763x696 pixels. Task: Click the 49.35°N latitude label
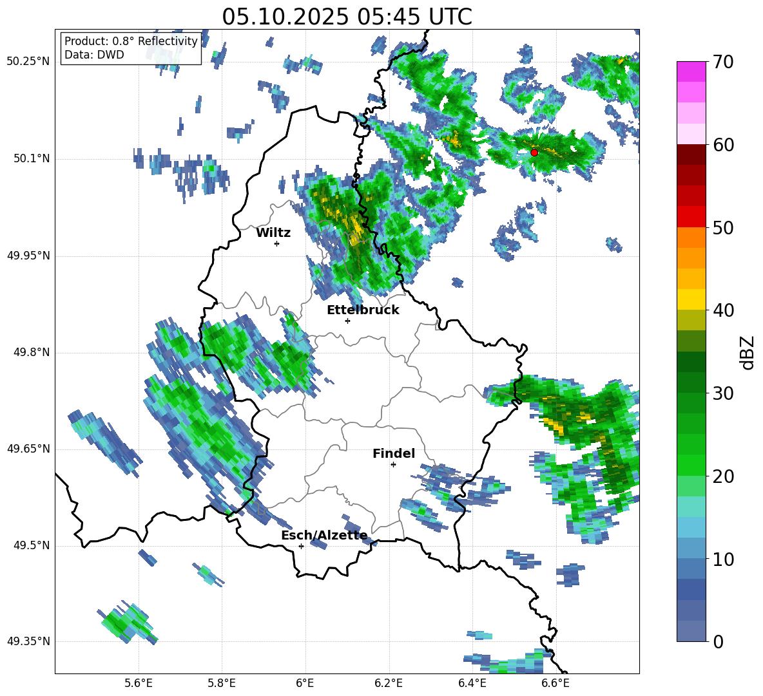(x=28, y=641)
